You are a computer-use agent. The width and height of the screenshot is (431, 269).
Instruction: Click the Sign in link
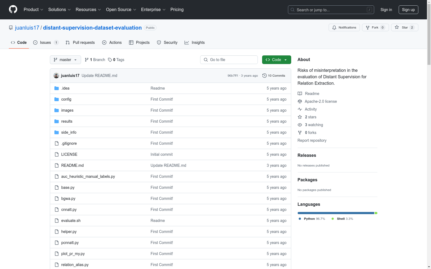click(x=386, y=10)
